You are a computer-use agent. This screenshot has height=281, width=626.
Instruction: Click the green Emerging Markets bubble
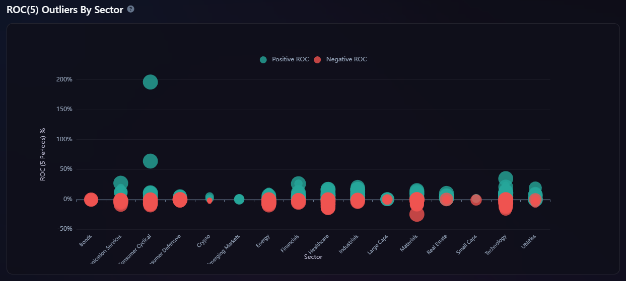coord(239,200)
